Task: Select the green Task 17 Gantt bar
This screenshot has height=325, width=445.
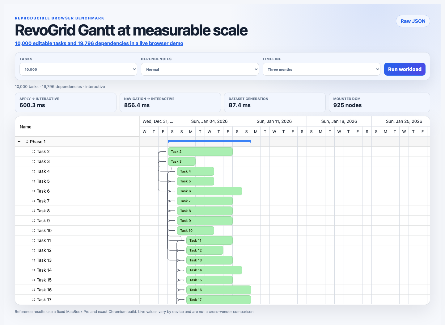Action: coord(219,300)
